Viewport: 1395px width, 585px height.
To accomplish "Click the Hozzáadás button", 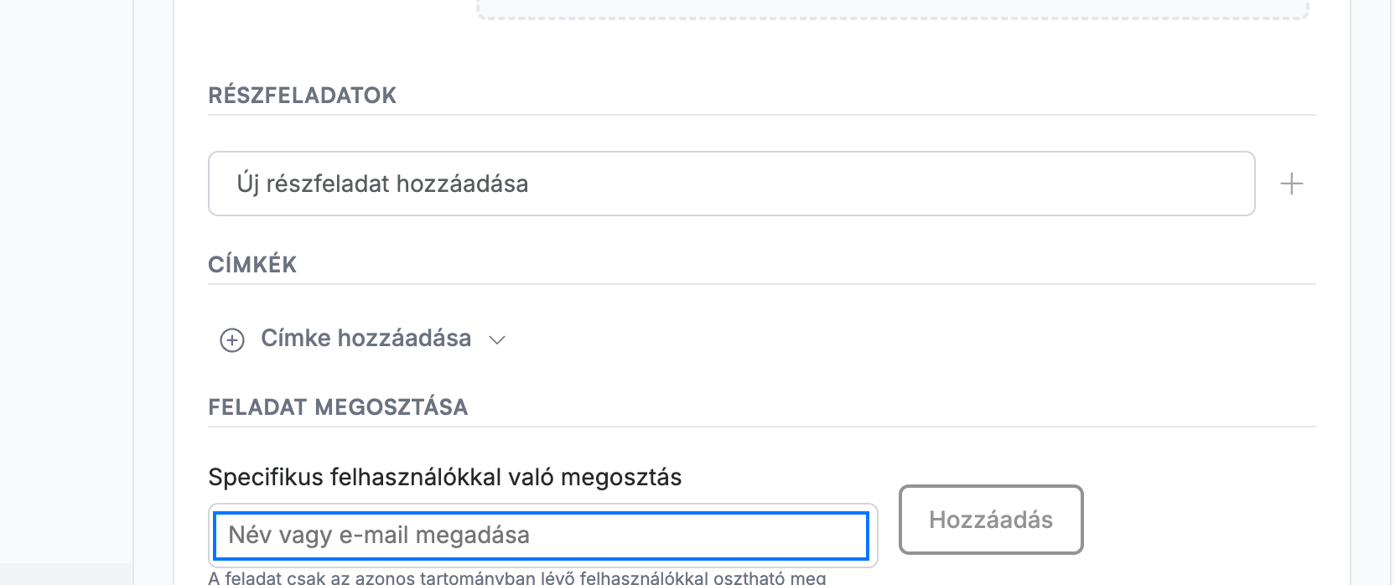I will click(x=991, y=520).
